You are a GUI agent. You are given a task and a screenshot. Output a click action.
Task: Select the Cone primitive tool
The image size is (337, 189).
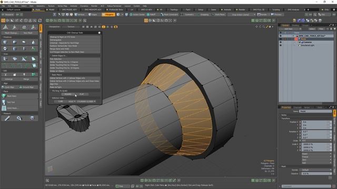coord(33,42)
